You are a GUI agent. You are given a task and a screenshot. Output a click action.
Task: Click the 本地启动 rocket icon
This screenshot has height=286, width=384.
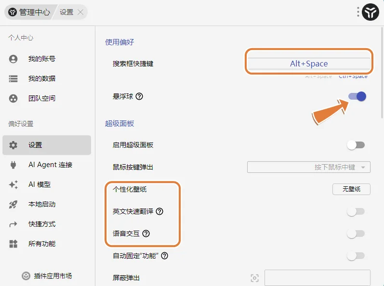tap(13, 204)
